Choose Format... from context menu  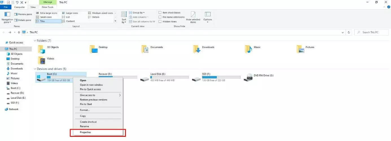point(98,110)
